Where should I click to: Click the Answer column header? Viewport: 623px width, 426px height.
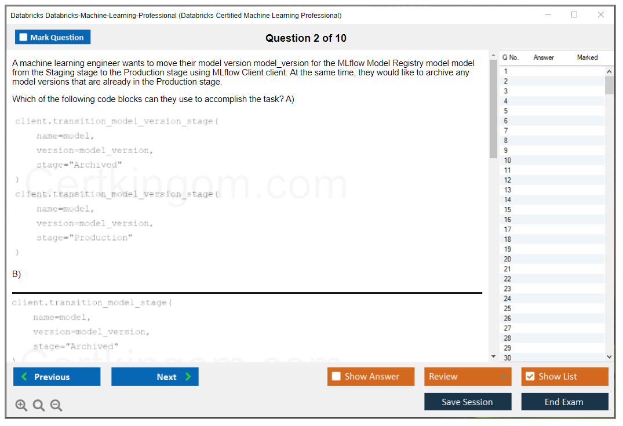[544, 57]
